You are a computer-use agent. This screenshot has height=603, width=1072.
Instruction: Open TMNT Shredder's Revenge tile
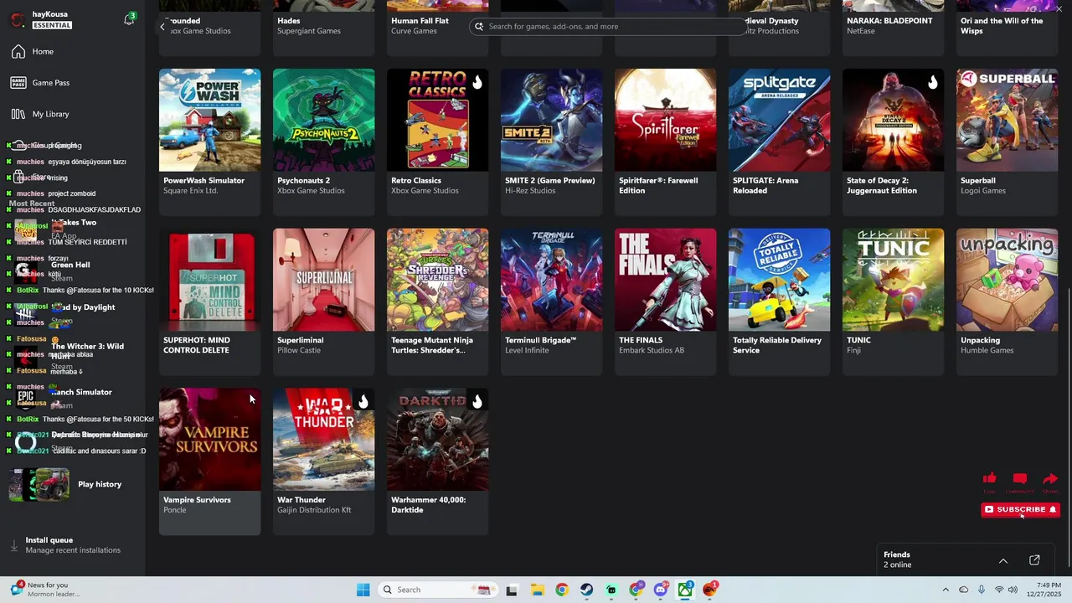click(x=437, y=301)
